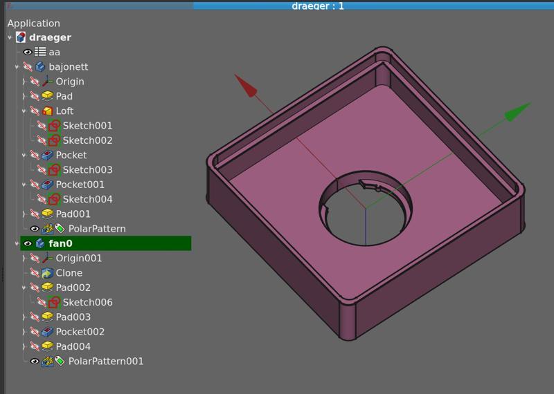554x394 pixels.
Task: Hide PolarPattern001 using its eye icon
Action: (x=34, y=362)
